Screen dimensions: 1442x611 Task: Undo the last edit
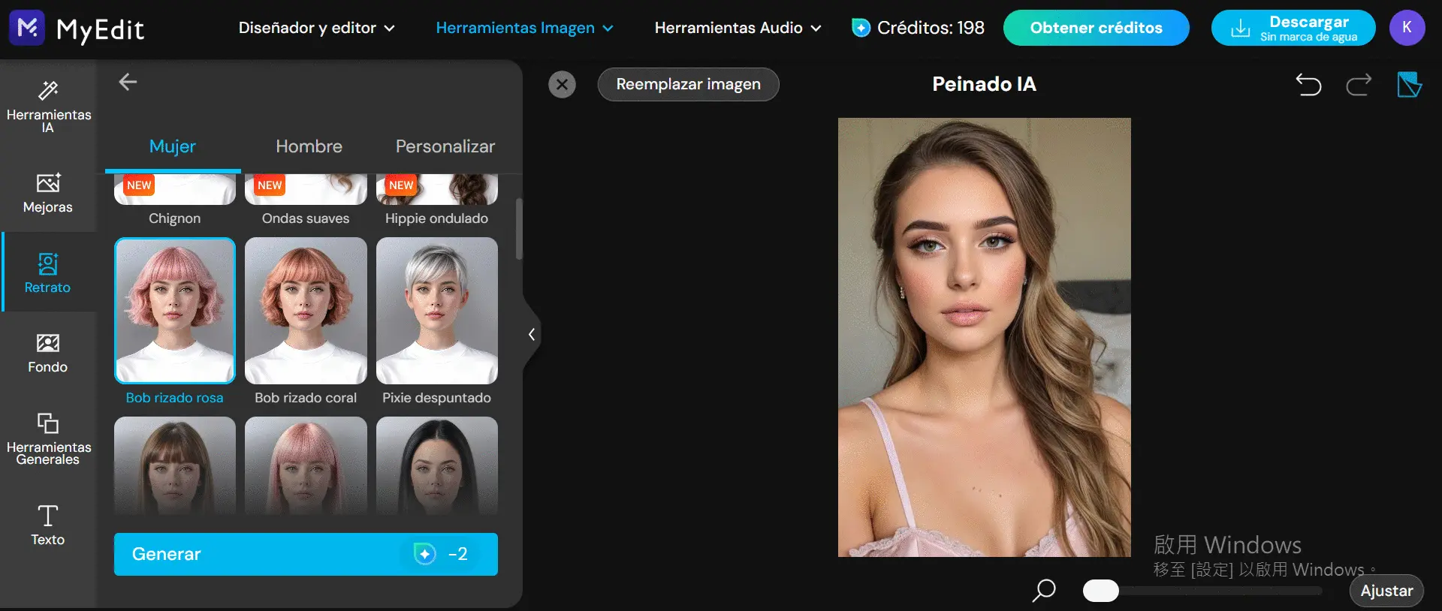1308,85
